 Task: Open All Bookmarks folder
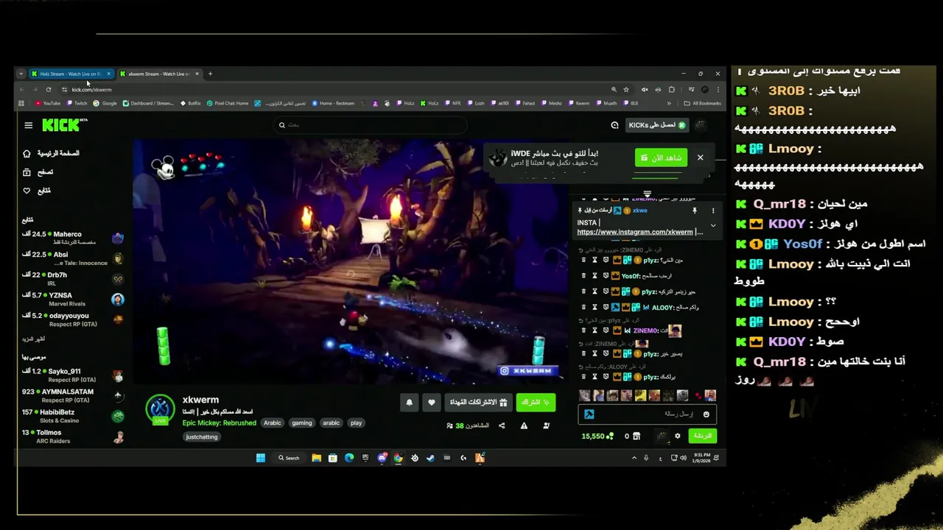[703, 104]
